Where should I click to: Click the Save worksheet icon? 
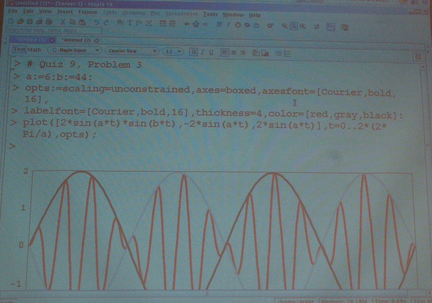[x=30, y=22]
